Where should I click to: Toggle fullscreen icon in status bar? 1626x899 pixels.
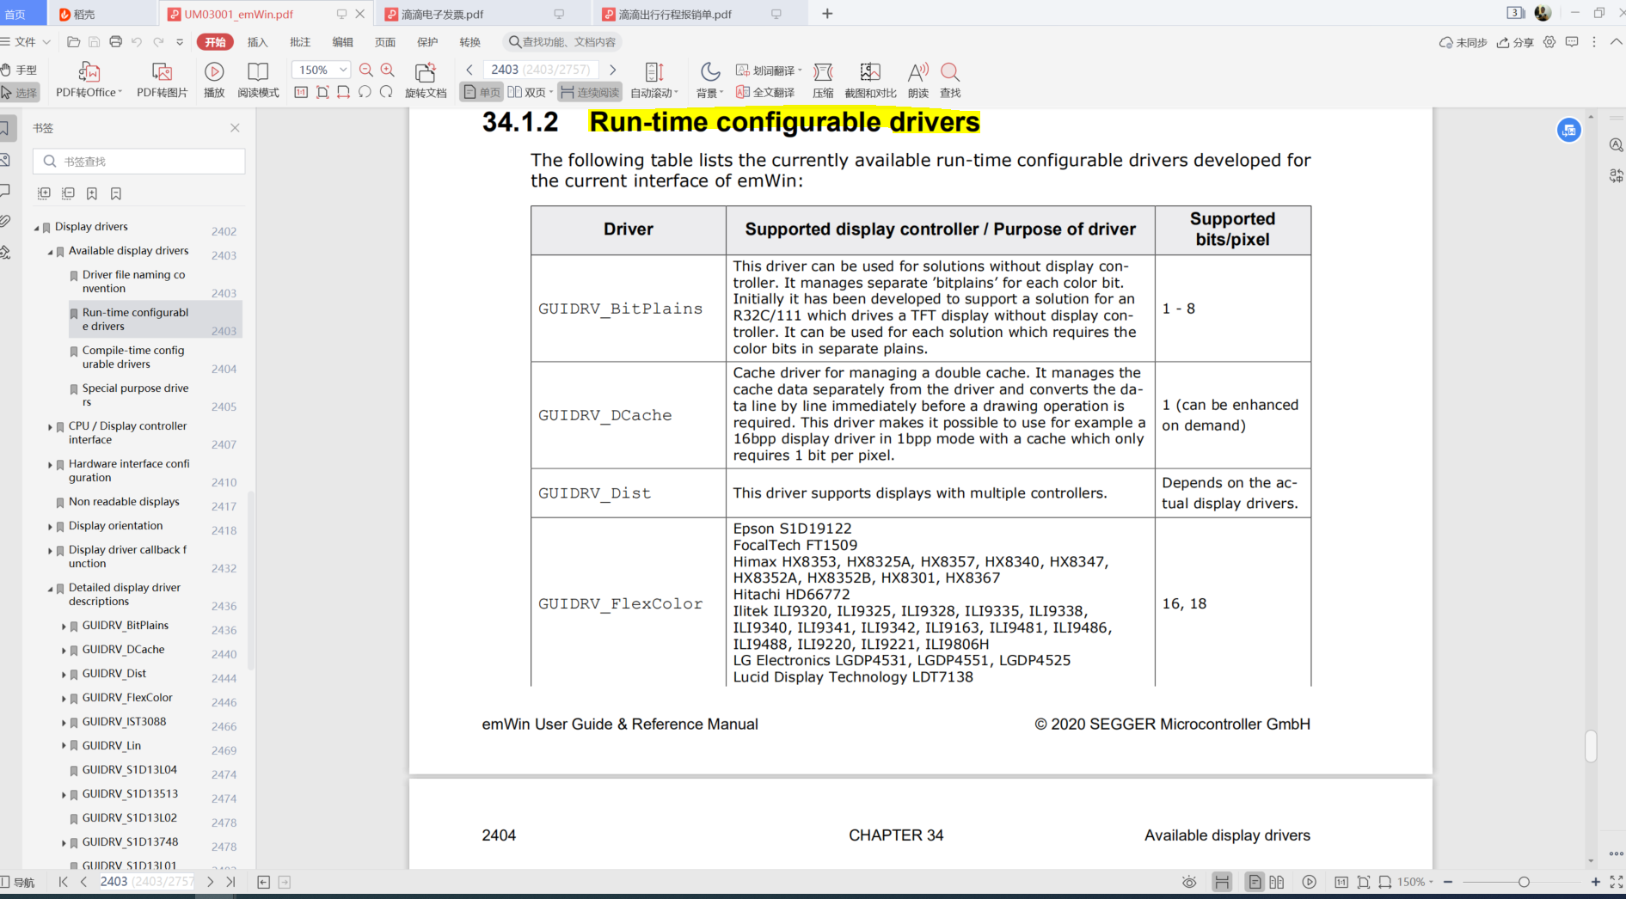(1617, 882)
